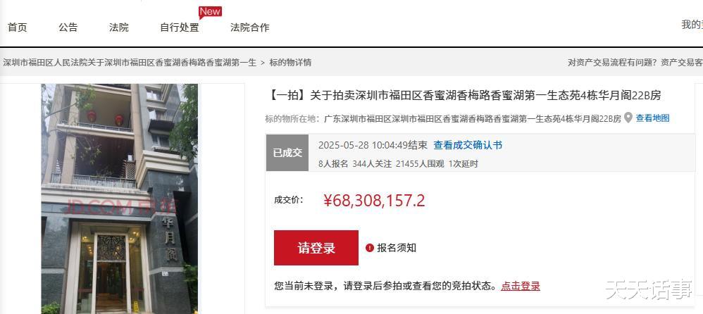This screenshot has width=703, height=314.
Task: Go to the 公告 tab
Action: 68,27
